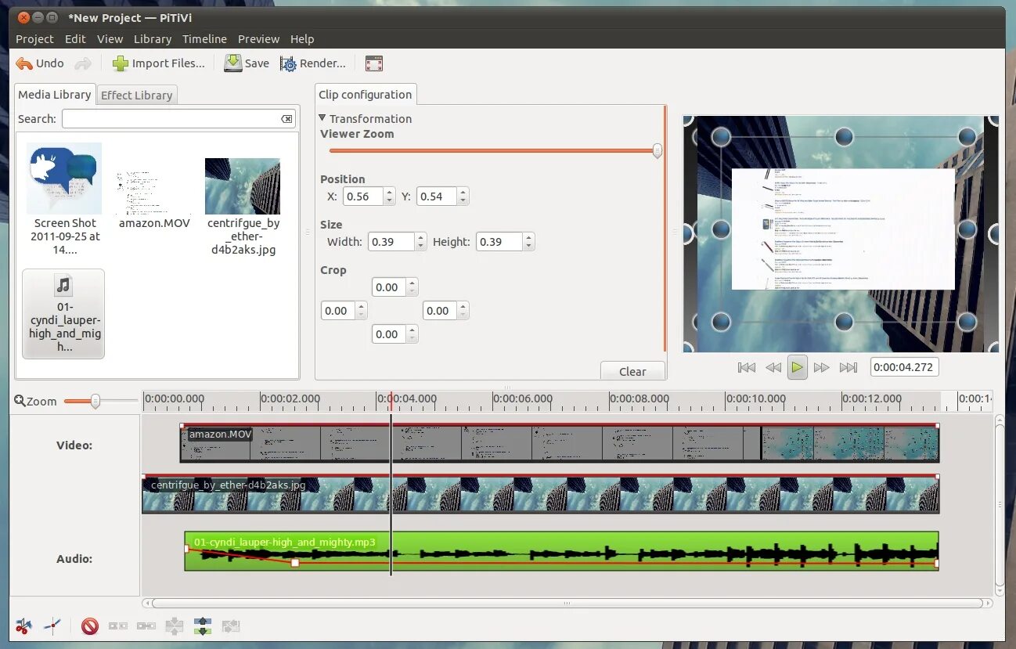Click the Undo toolbar button
The image size is (1016, 649).
coord(38,63)
